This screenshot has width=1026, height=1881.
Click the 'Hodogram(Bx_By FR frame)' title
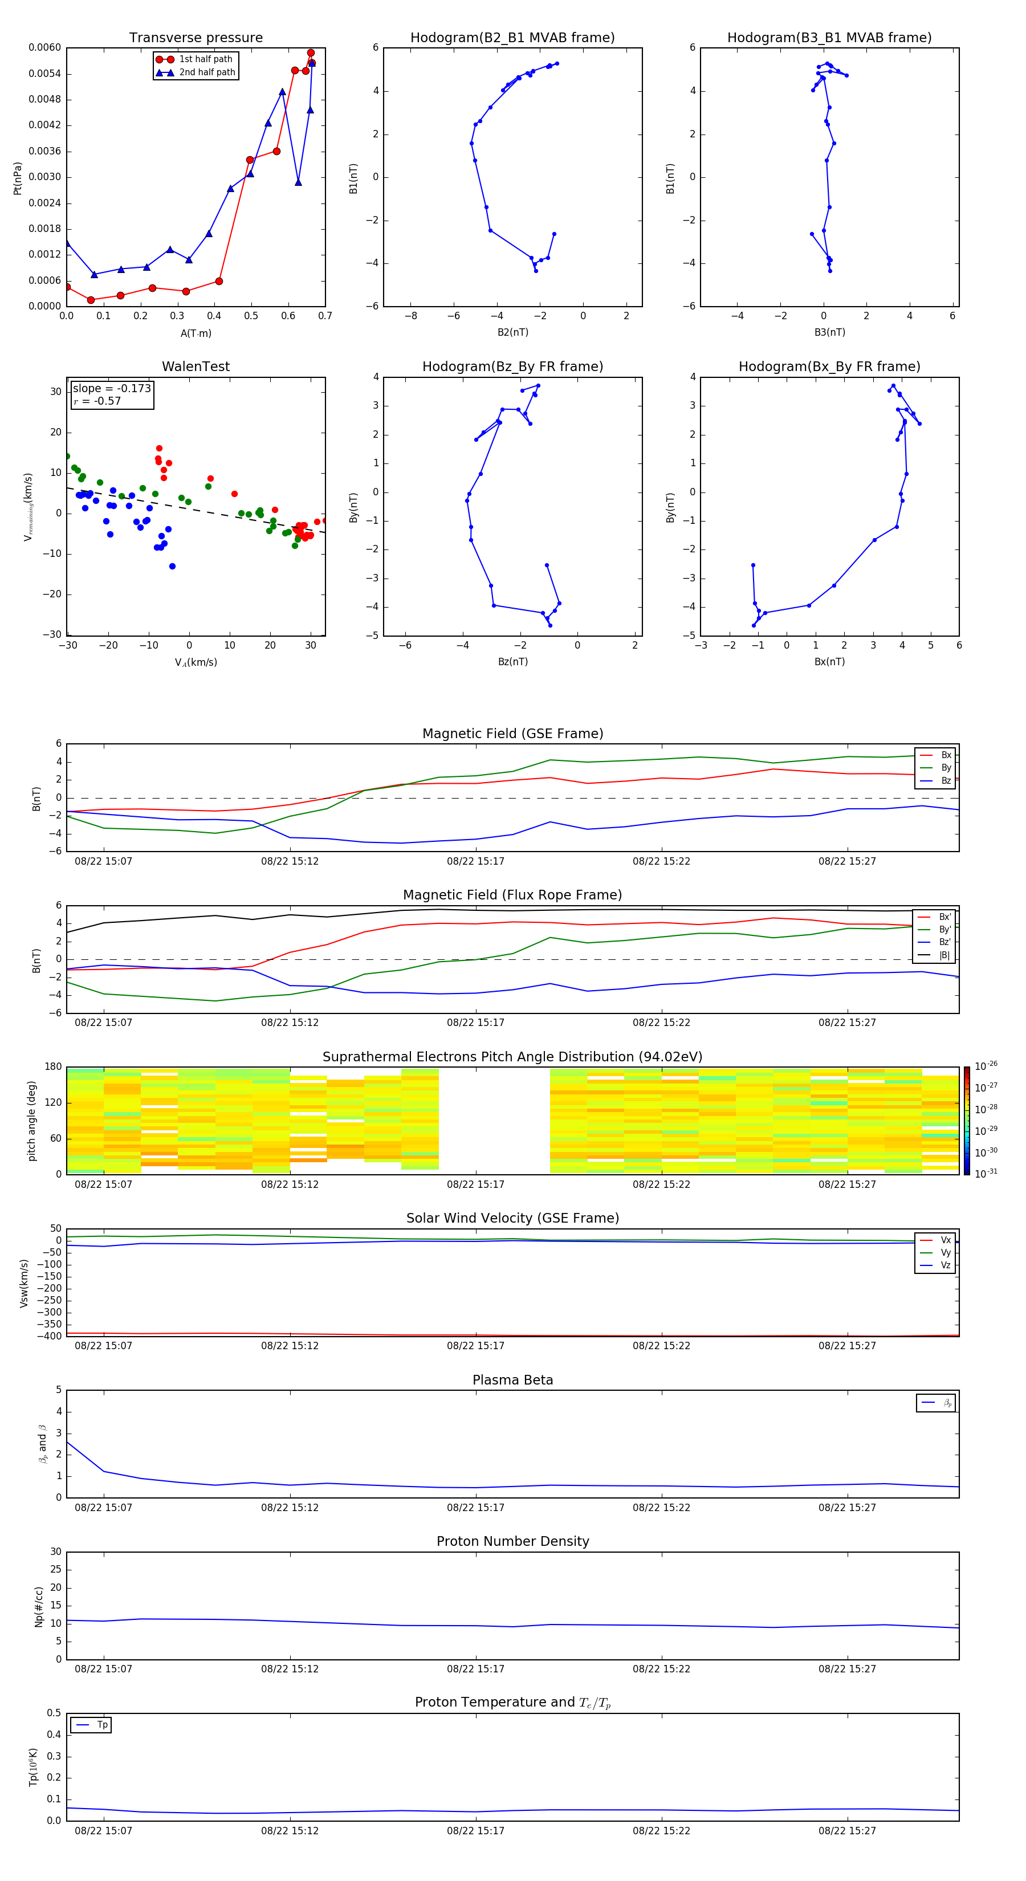pyautogui.click(x=829, y=367)
